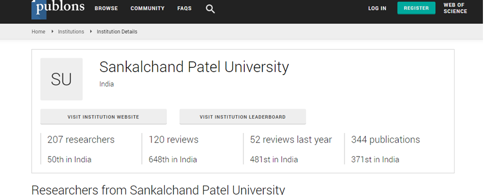Click the 207 researchers statistic
The image size is (484, 195).
81,139
